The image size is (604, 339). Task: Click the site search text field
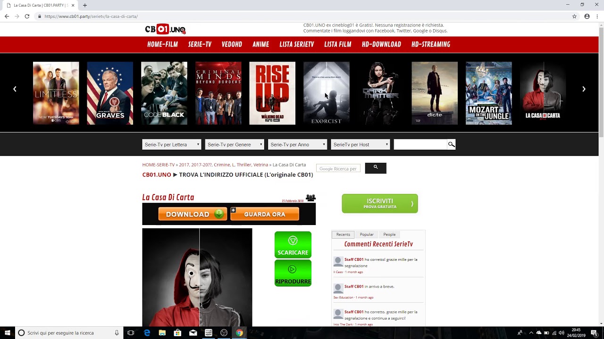pos(420,145)
